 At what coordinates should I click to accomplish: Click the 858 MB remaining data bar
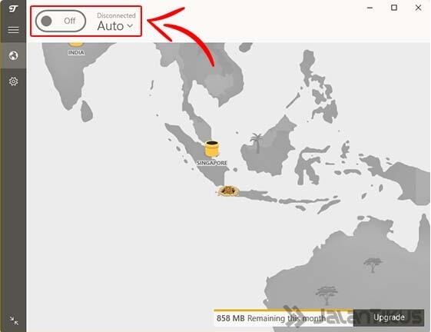(283, 318)
